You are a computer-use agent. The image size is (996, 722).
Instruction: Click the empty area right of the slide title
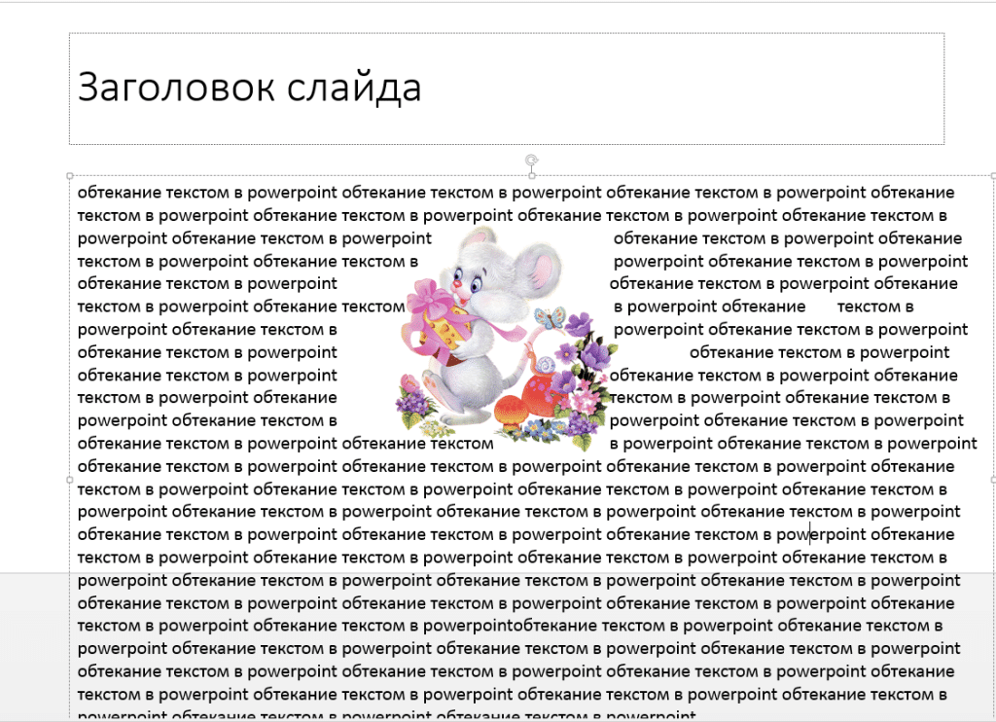click(x=683, y=89)
